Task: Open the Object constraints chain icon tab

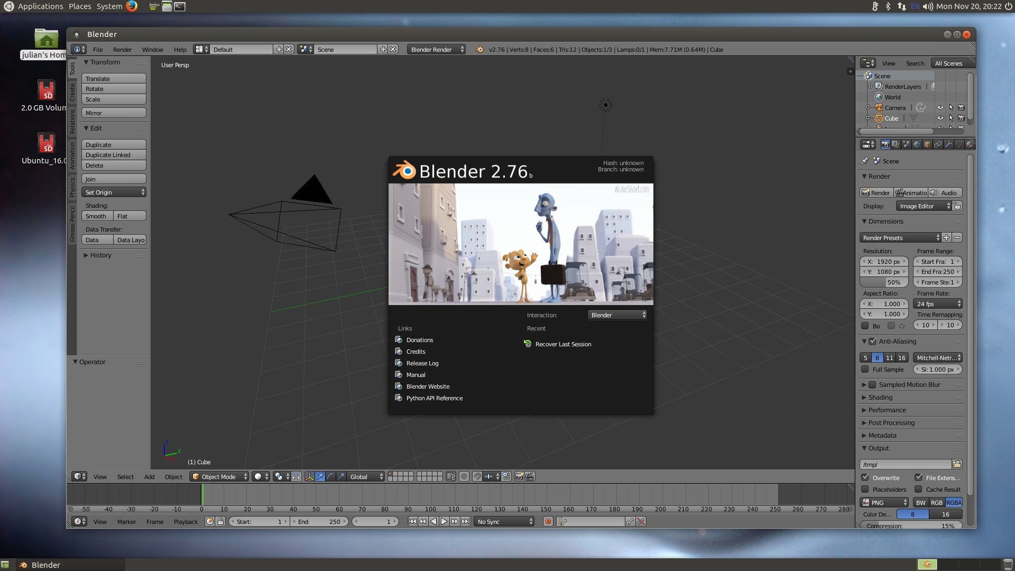Action: [938, 144]
